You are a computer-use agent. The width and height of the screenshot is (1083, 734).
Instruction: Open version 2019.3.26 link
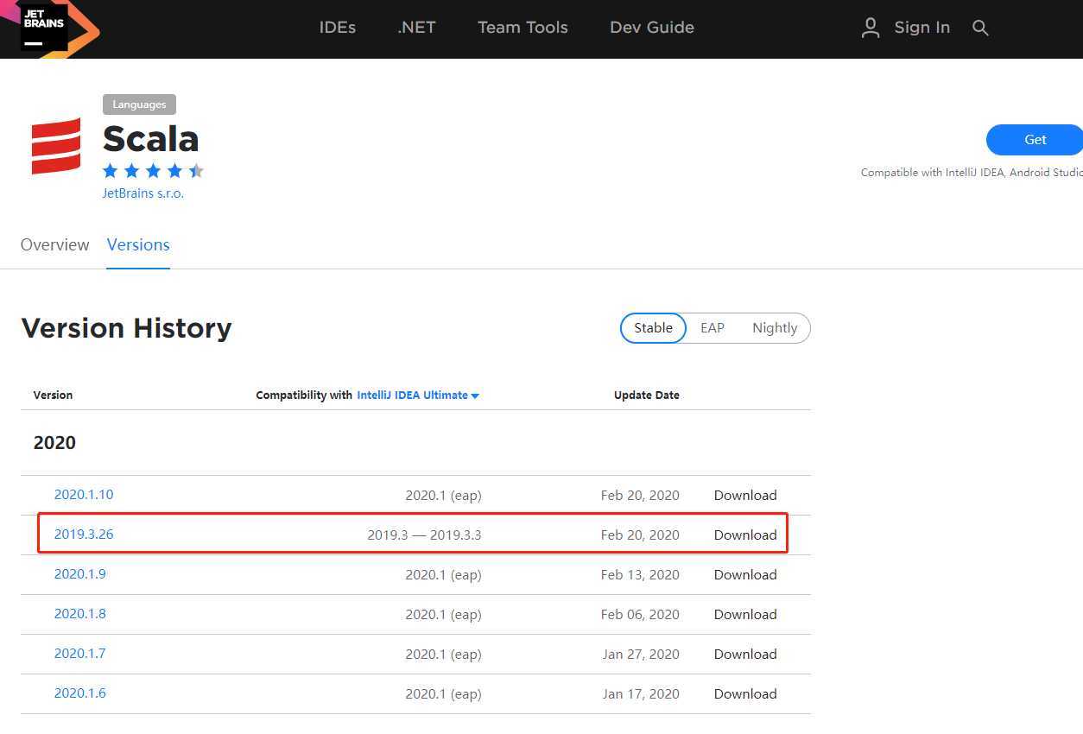coord(84,535)
